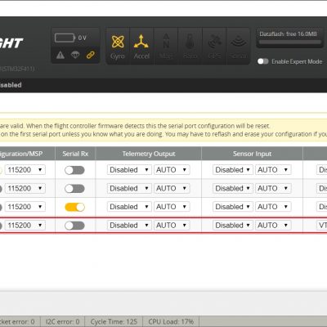
Task: Open third row Telemetry AUTO baud dropdown
Action: pyautogui.click(x=172, y=207)
